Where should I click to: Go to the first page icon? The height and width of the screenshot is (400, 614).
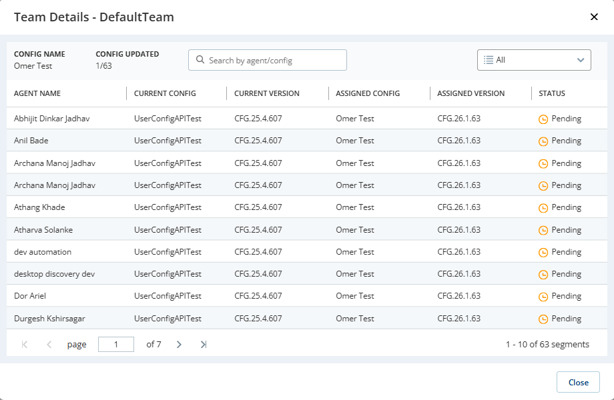[x=24, y=344]
